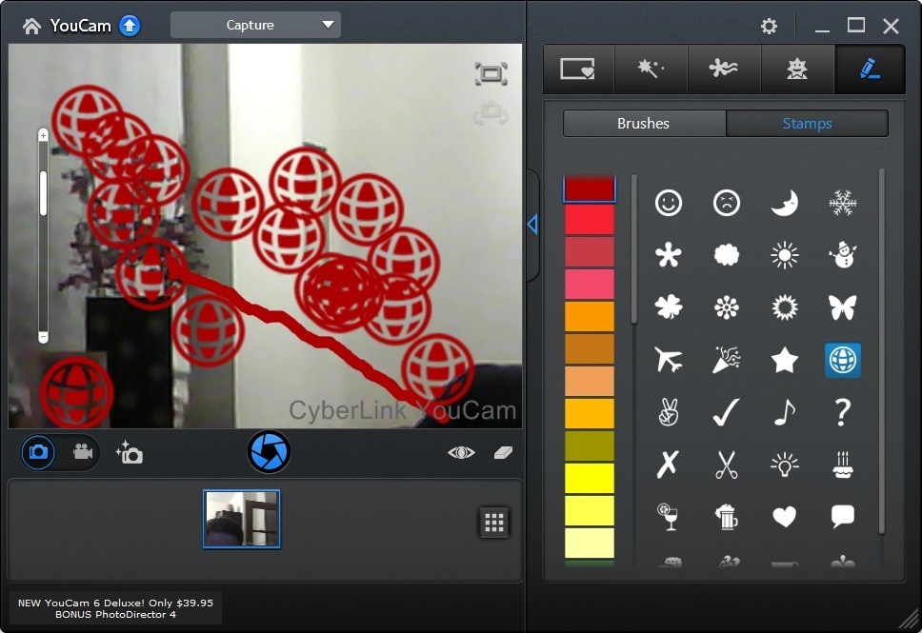Click the blue shutter capture button
The image size is (922, 633).
tap(269, 451)
